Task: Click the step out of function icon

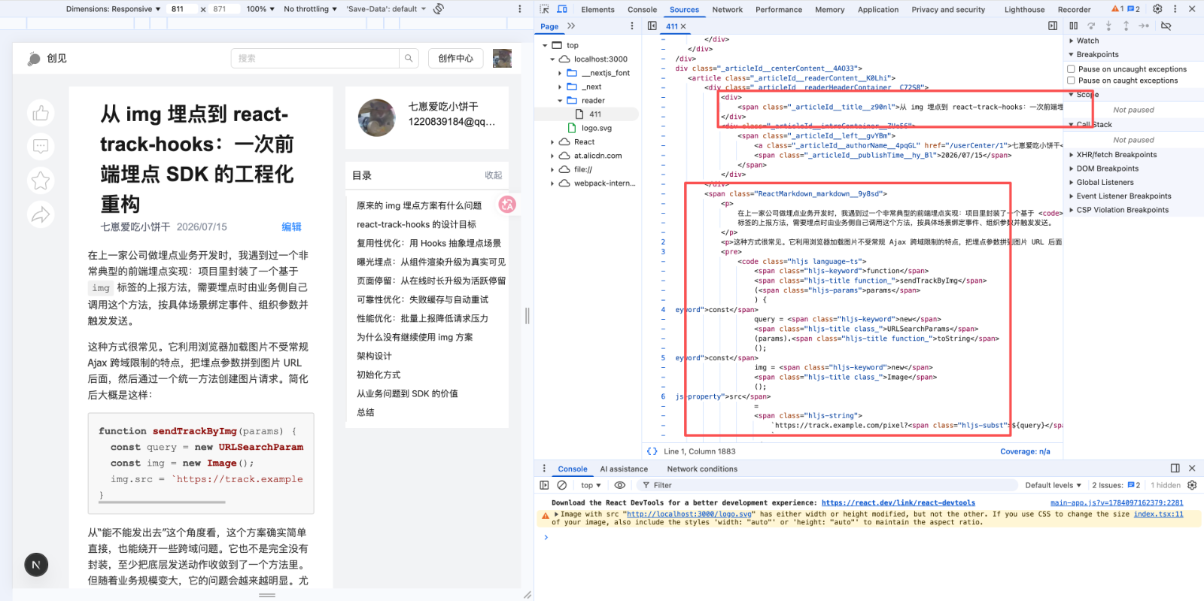Action: [1126, 26]
